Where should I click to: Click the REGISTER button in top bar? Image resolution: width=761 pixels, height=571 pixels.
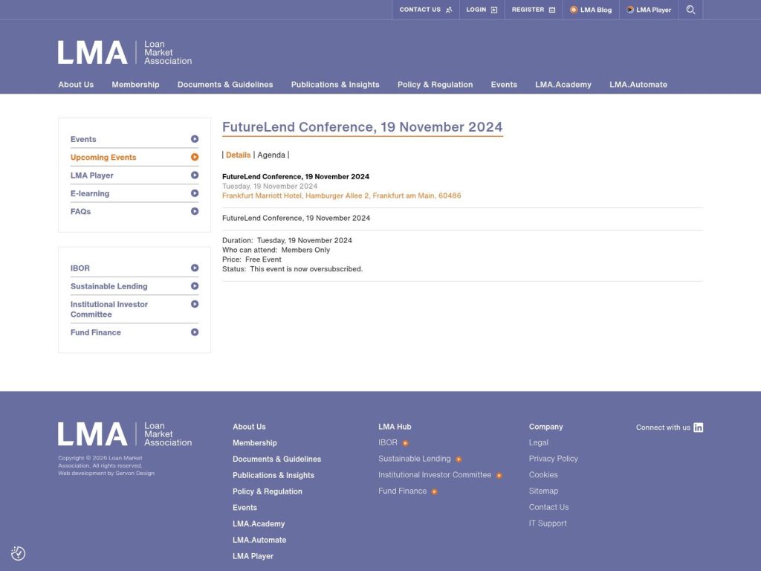[533, 10]
